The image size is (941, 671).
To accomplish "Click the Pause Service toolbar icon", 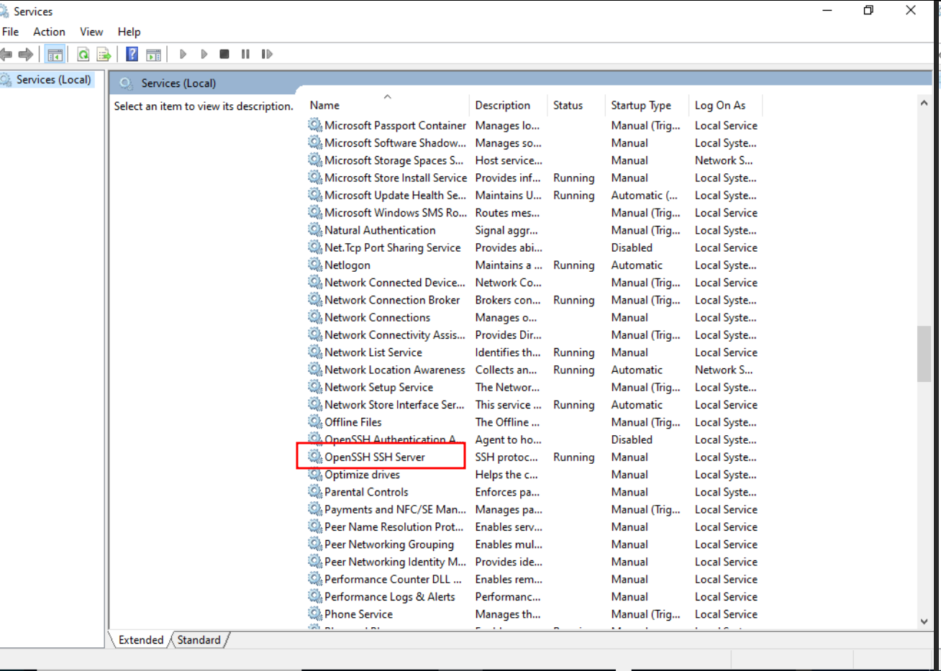I will pos(245,54).
